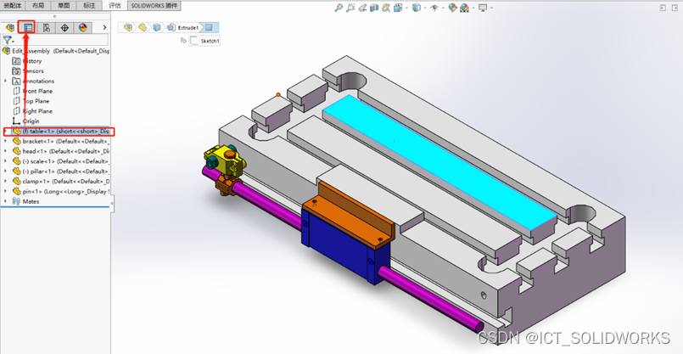Click the Hide/Show Items eye icon
683x354 pixels.
click(x=434, y=8)
